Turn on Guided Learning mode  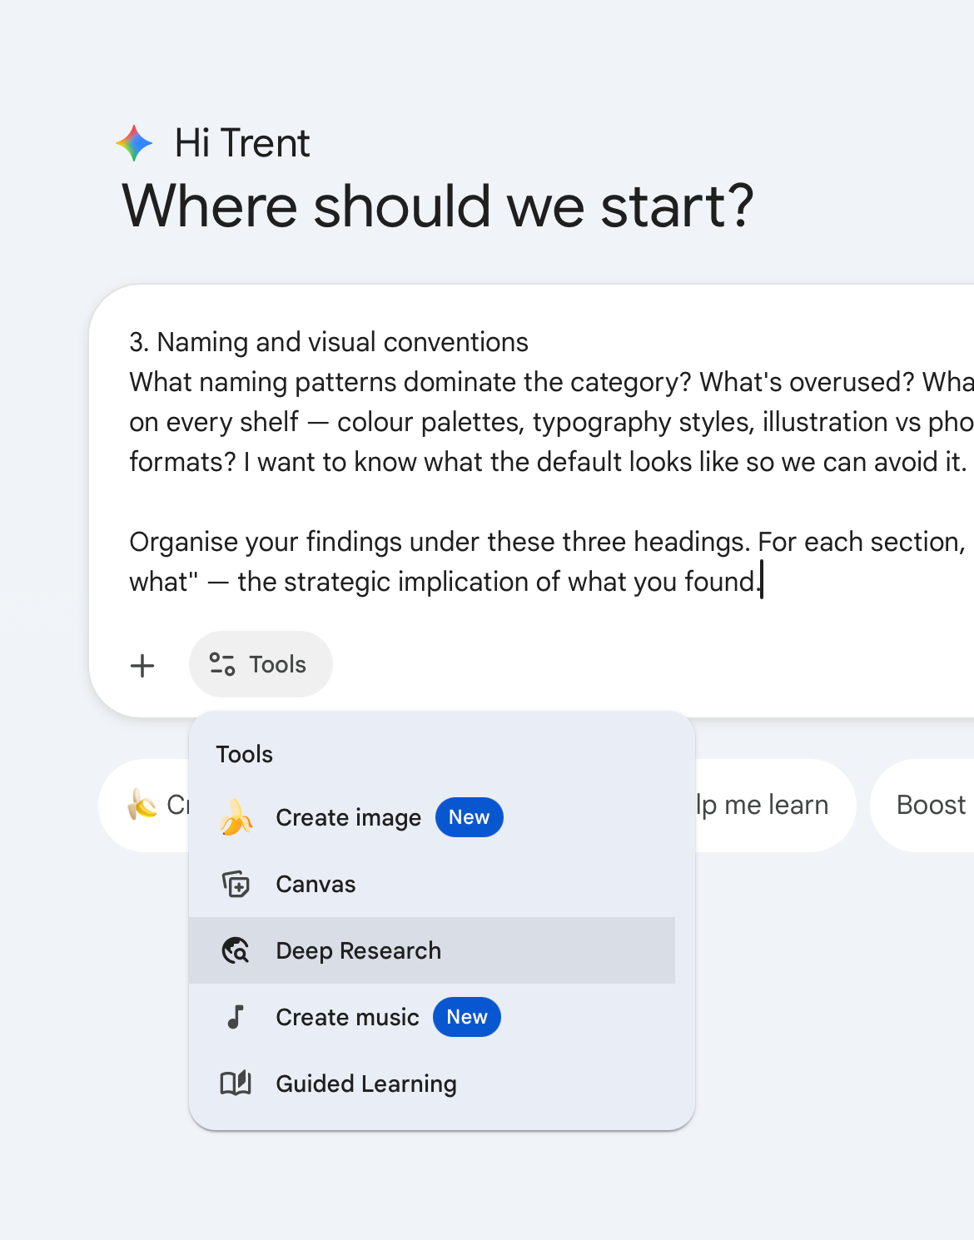tap(365, 1084)
